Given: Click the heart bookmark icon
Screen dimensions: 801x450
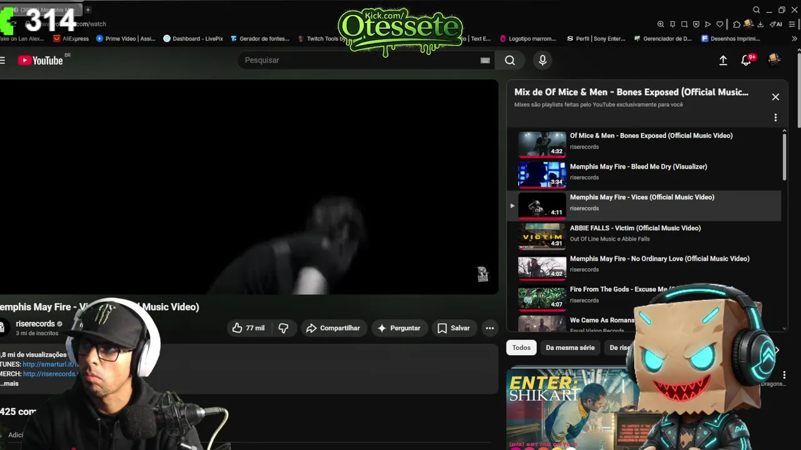Looking at the screenshot, I should click(720, 24).
